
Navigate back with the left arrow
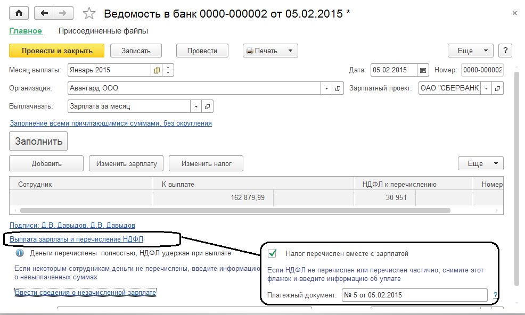(x=44, y=13)
